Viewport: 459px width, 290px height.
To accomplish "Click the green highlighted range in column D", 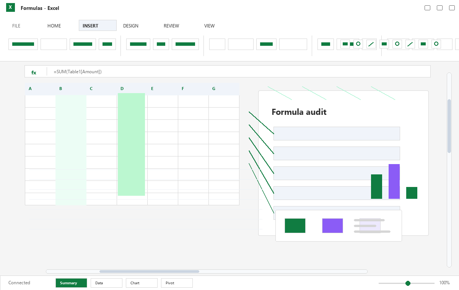I will (x=131, y=144).
